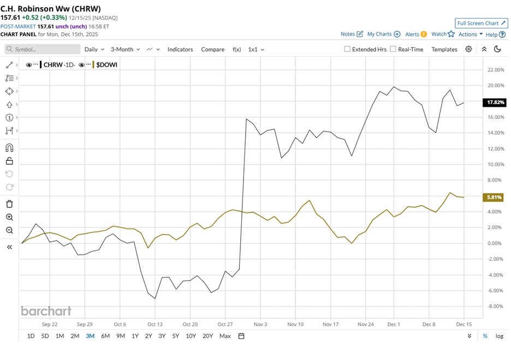Open Full Screen Chart
The height and width of the screenshot is (347, 511).
coord(481,23)
